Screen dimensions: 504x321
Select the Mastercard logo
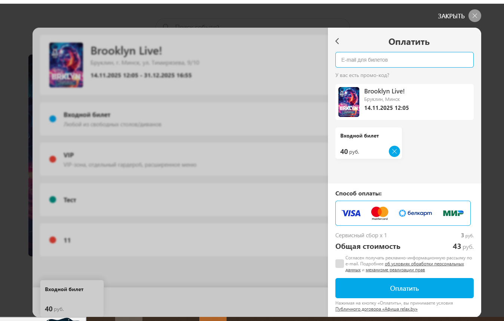pyautogui.click(x=379, y=213)
